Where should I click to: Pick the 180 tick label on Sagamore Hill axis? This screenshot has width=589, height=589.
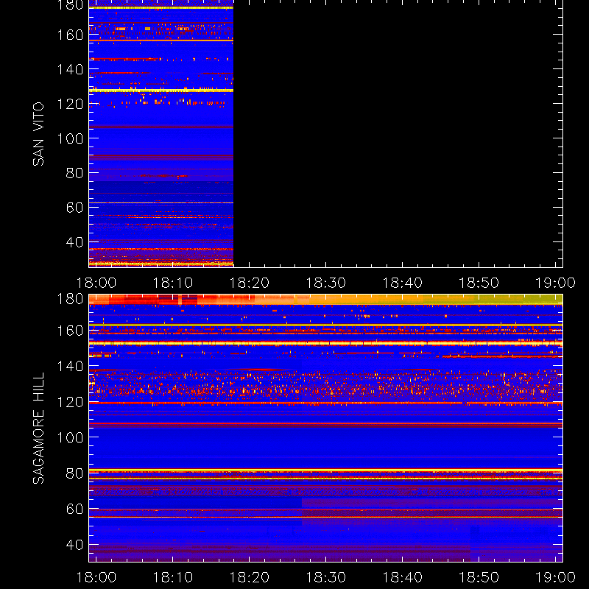click(x=70, y=299)
